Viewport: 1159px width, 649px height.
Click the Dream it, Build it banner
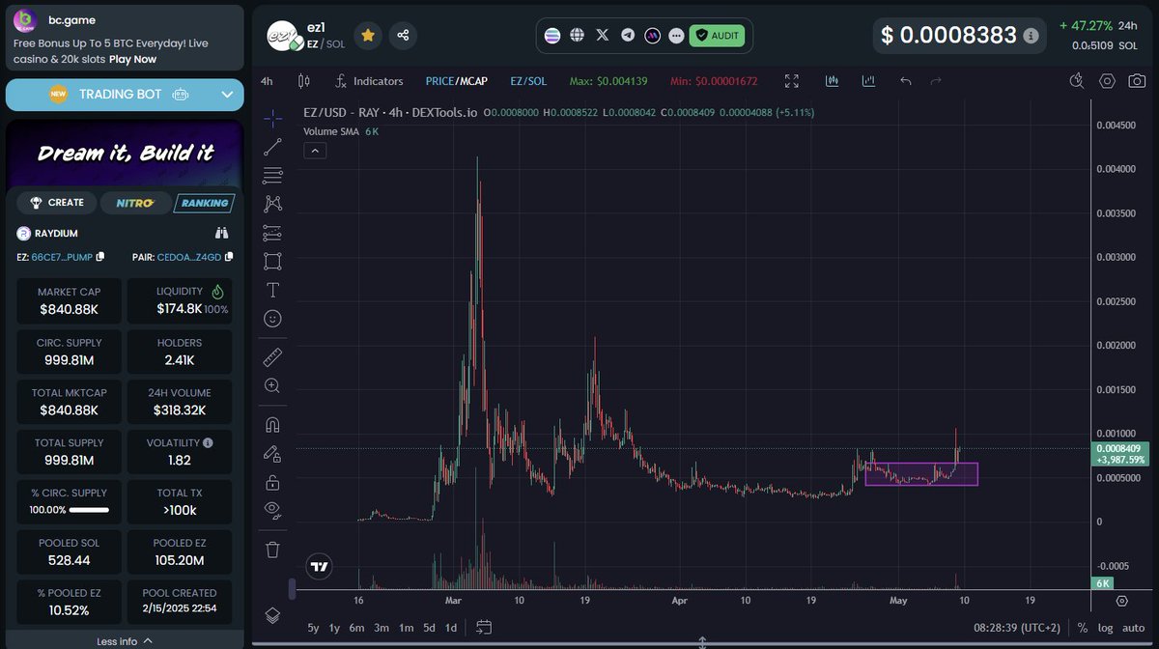click(x=125, y=153)
